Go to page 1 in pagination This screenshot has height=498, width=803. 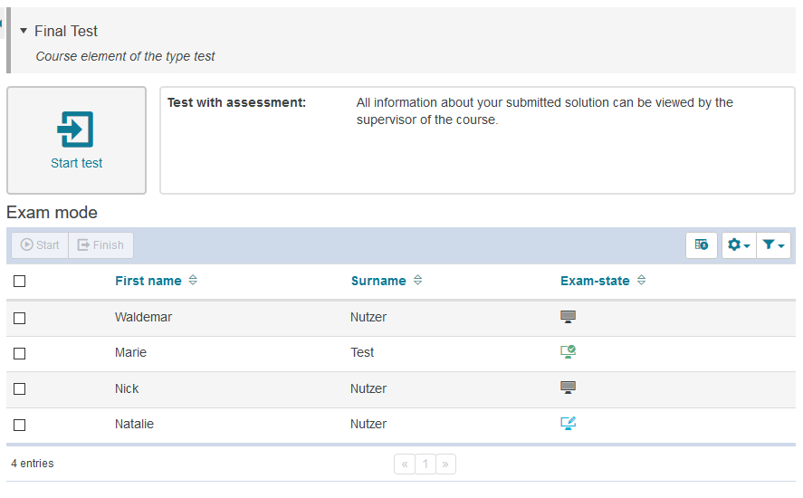click(425, 464)
